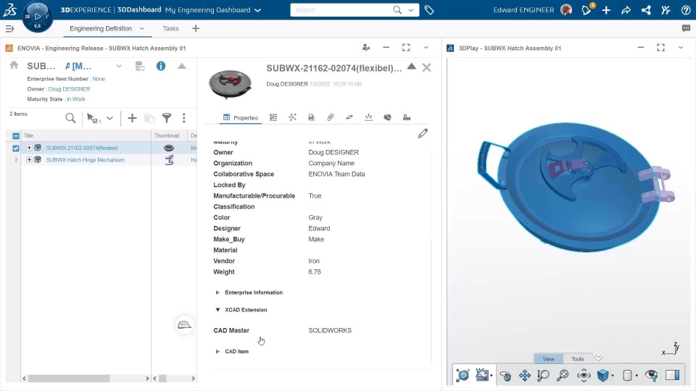Uncheck the SUBWX-21162-02074 row checkbox
The image size is (696, 391).
tap(16, 148)
